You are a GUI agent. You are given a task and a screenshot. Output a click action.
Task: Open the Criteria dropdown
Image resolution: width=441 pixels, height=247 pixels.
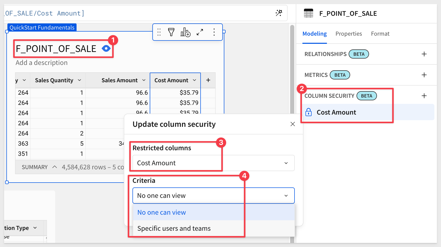(213, 196)
